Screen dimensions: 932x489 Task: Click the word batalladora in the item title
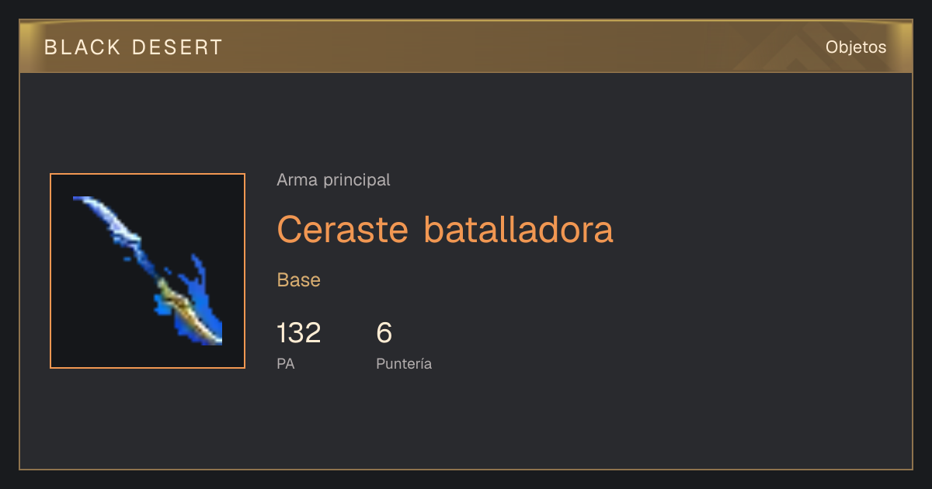click(x=519, y=229)
